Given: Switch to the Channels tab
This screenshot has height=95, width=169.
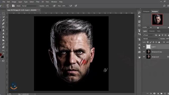Looking at the screenshot, I should click(x=152, y=31).
